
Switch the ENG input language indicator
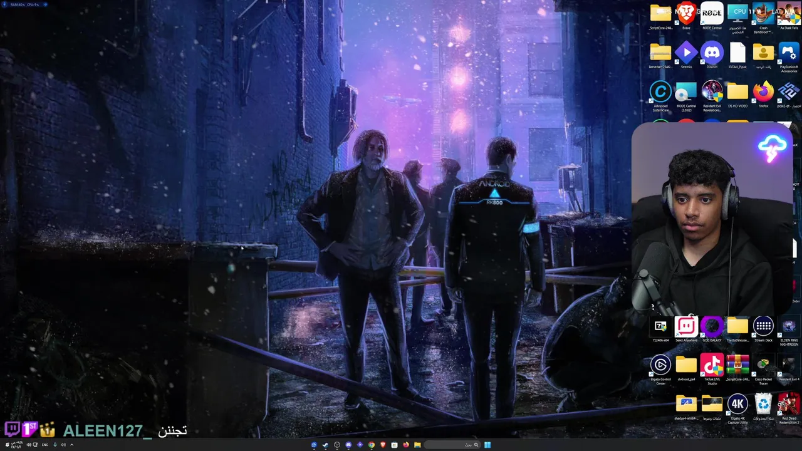click(45, 445)
